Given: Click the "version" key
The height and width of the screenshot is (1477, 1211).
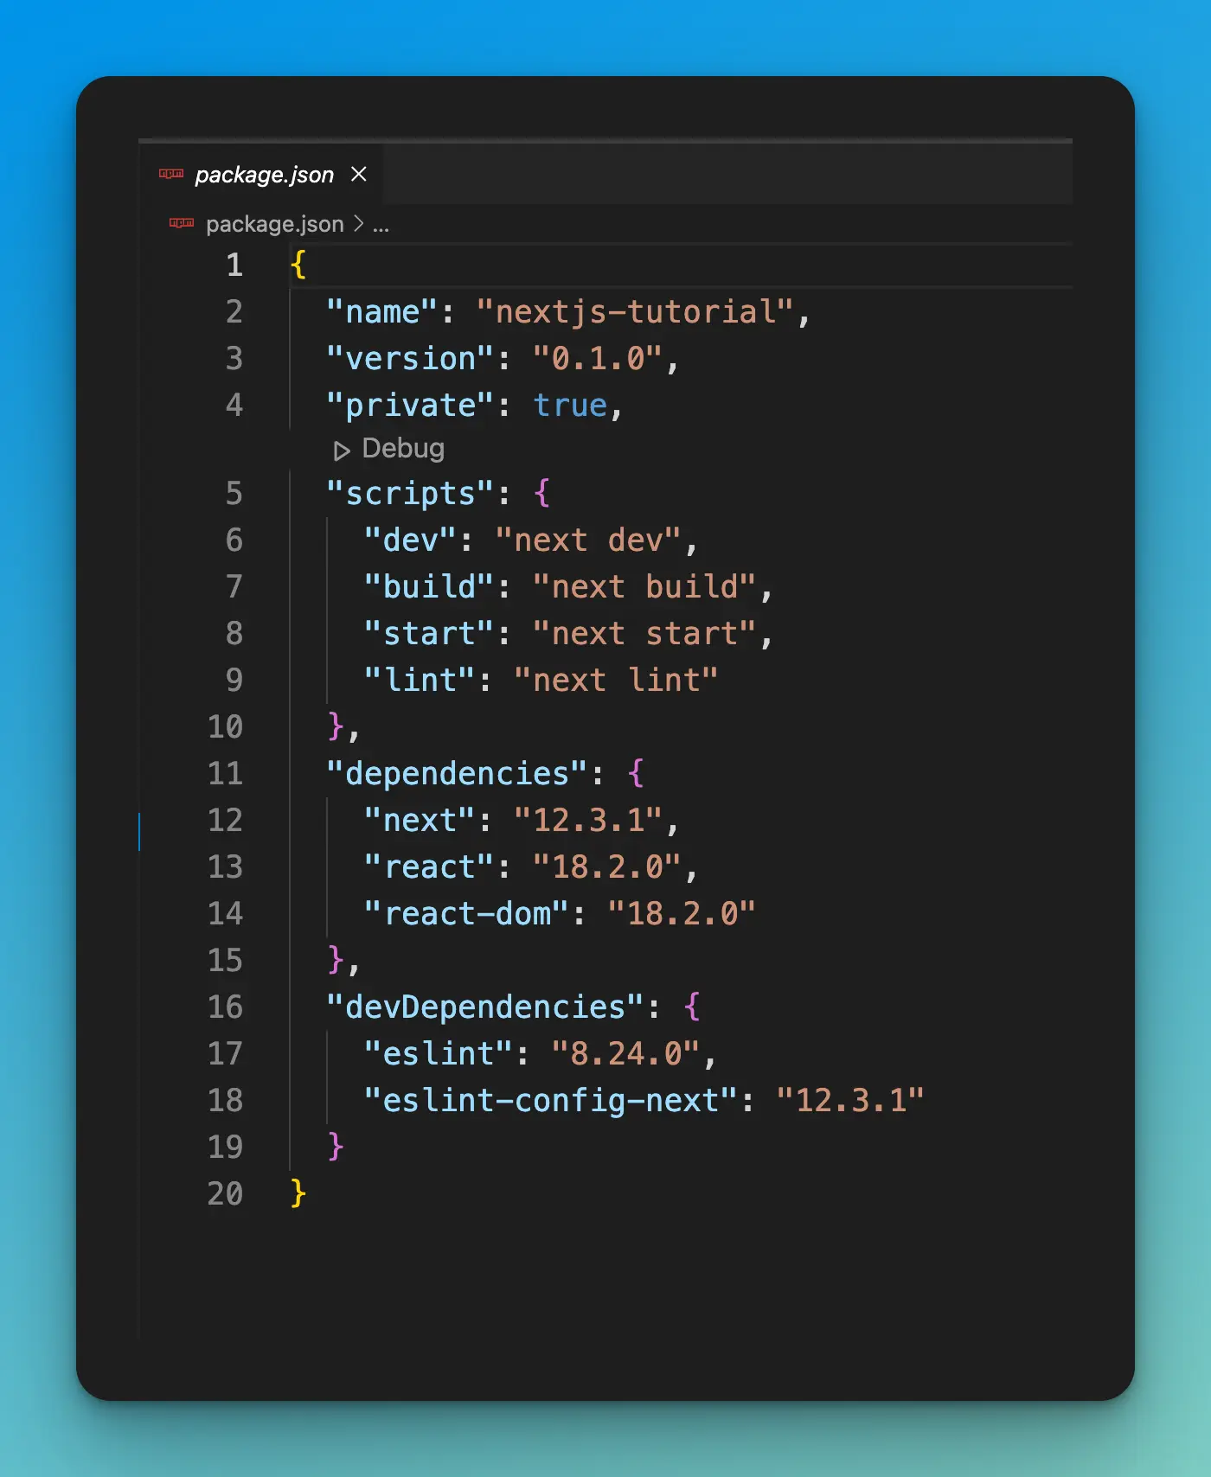Looking at the screenshot, I should tap(411, 359).
